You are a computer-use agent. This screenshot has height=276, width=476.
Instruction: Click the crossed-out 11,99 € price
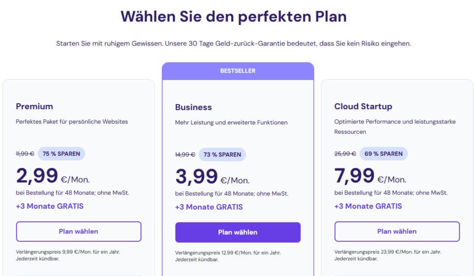coord(25,154)
